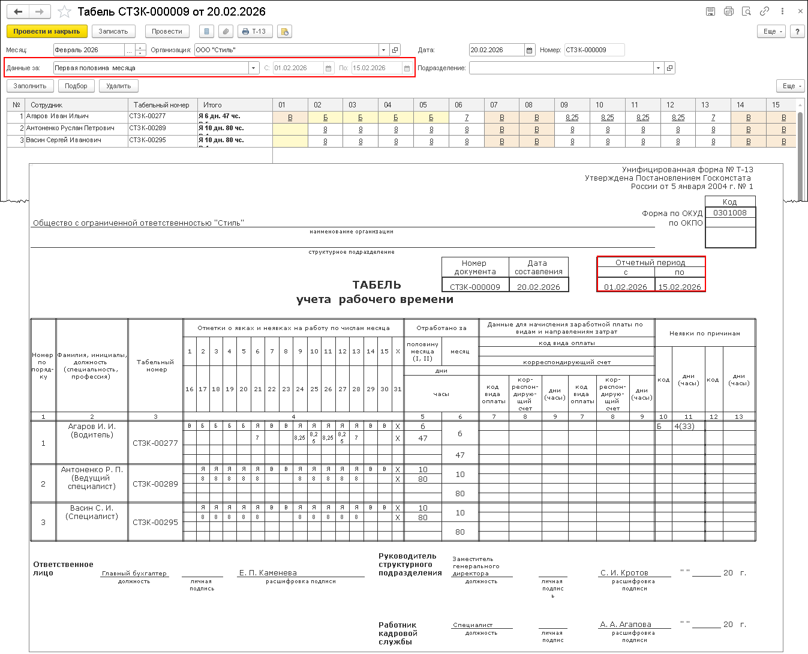This screenshot has width=808, height=654.
Task: Open the Еще menu above the table
Action: click(x=791, y=86)
